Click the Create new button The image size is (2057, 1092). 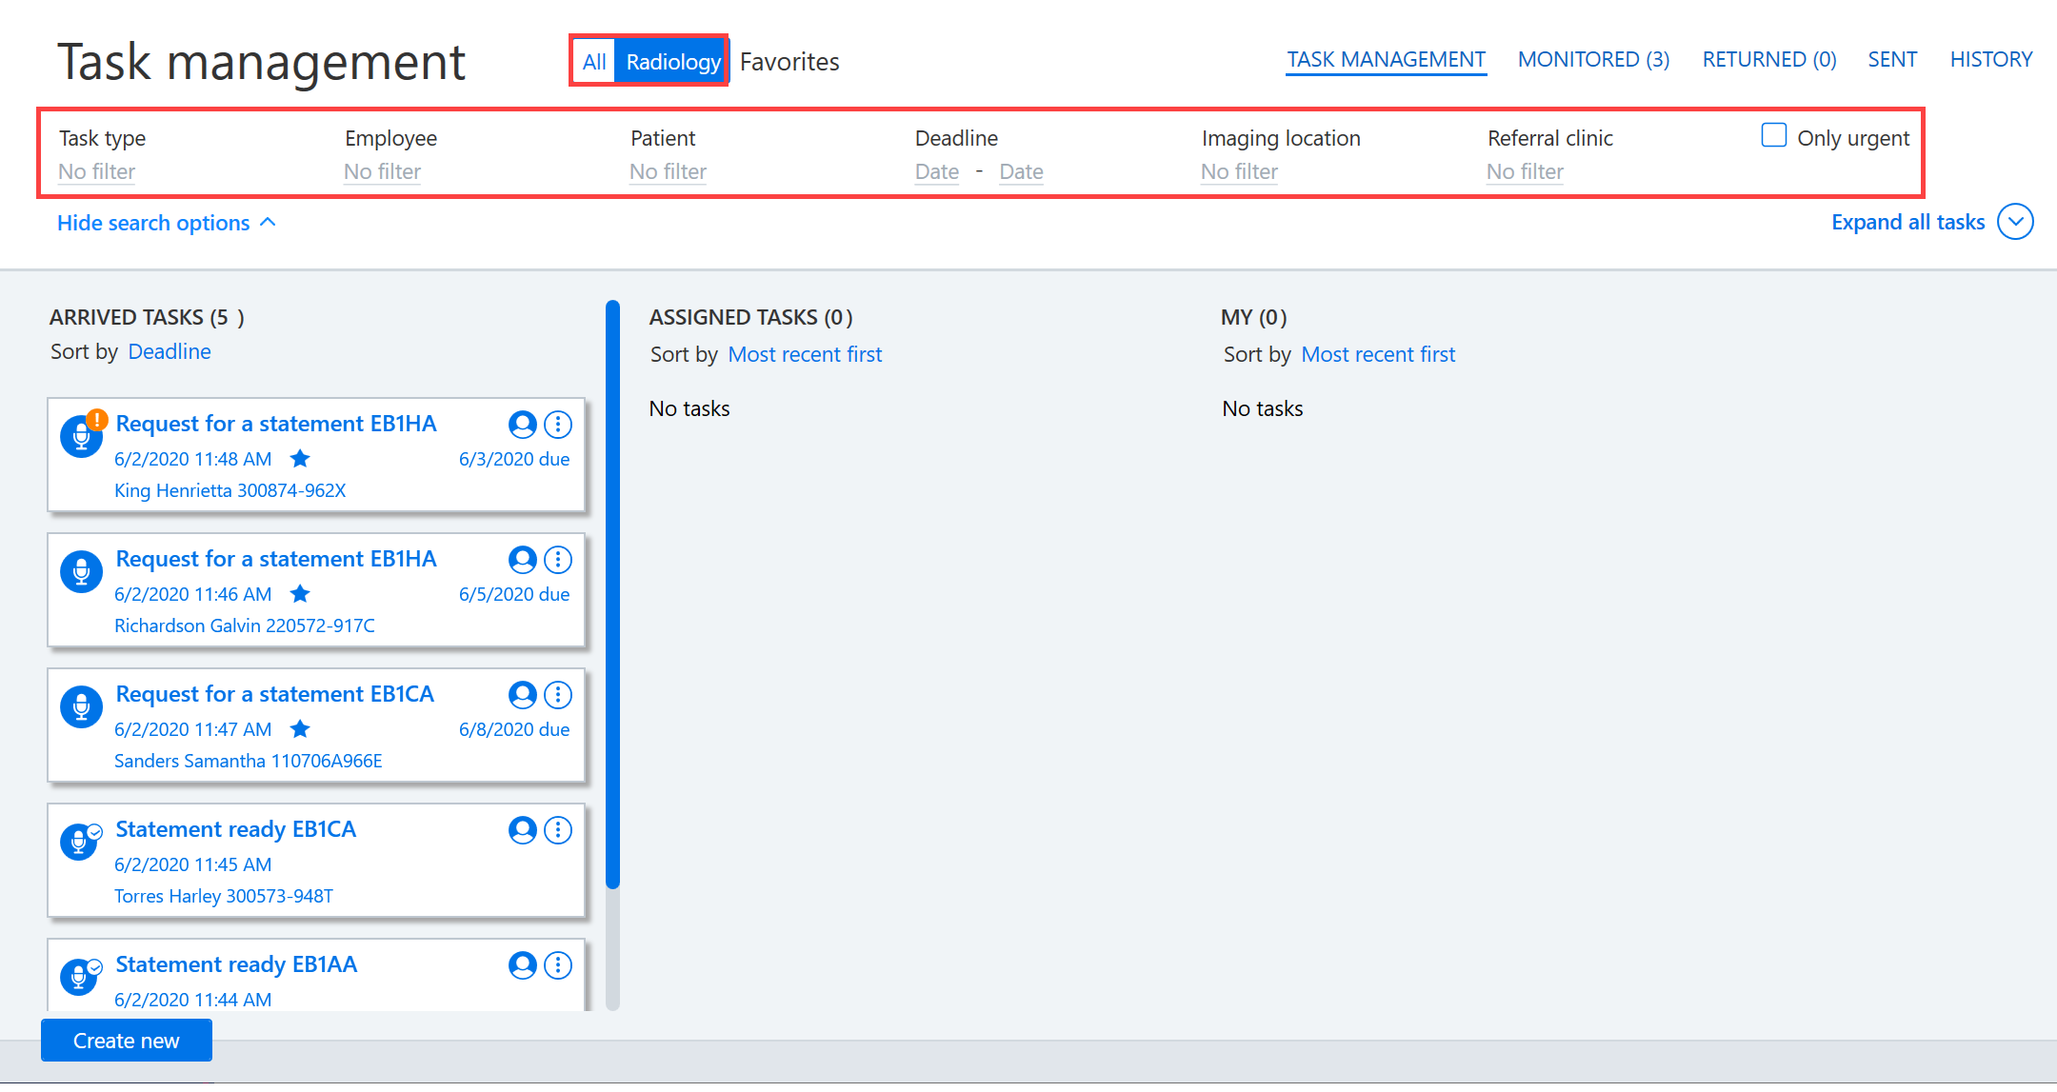pyautogui.click(x=127, y=1041)
